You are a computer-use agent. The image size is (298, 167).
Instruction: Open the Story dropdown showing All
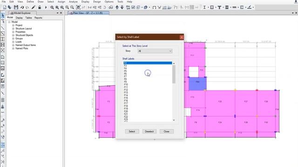[x=155, y=51]
